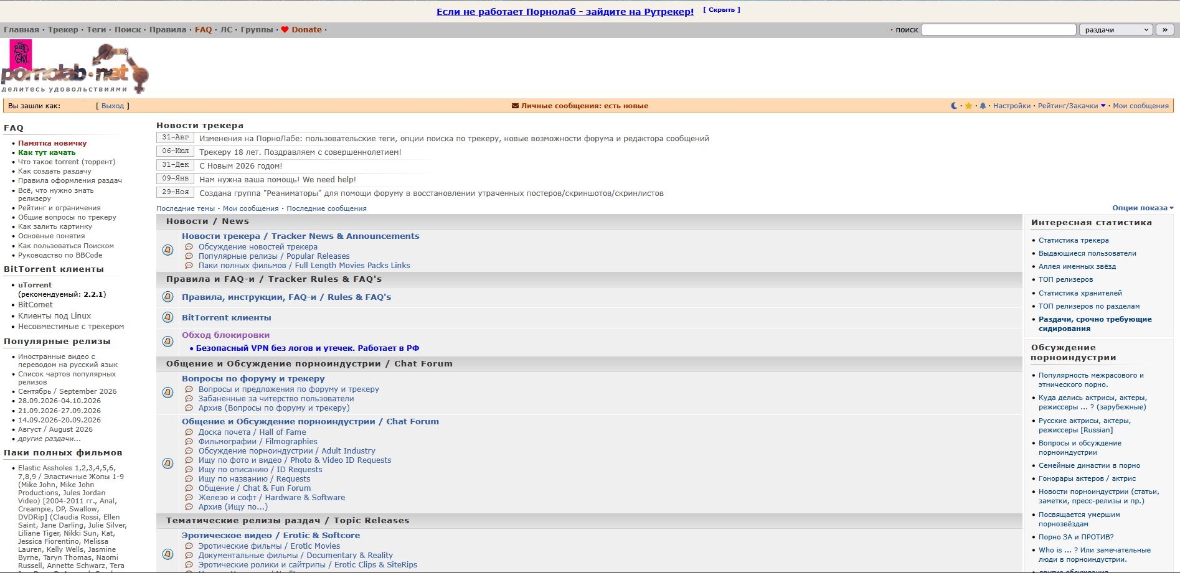Open ТОП релизеров in the statistics sidebar
1180x573 pixels.
pyautogui.click(x=1065, y=279)
